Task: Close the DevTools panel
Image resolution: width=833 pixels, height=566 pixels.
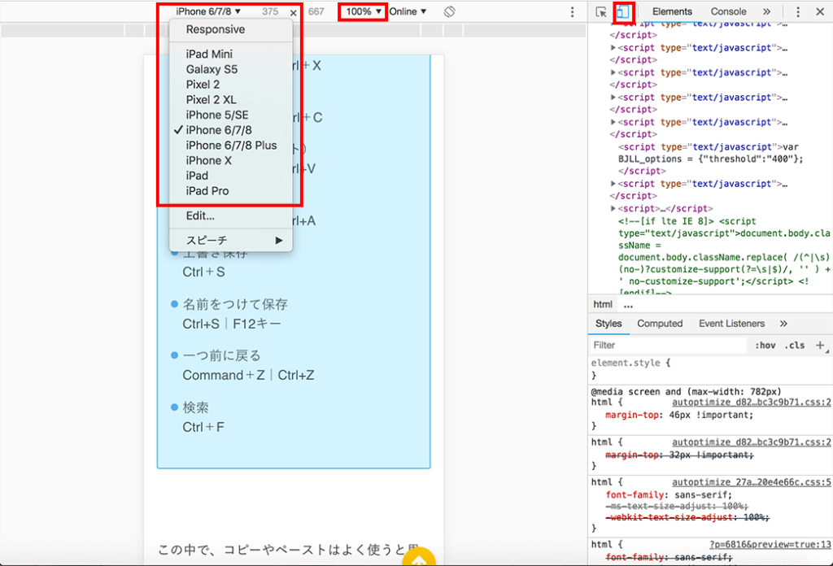Action: coord(820,11)
